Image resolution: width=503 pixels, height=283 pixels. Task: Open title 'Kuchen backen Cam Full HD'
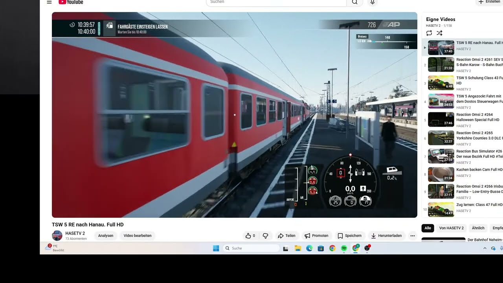coord(479,170)
